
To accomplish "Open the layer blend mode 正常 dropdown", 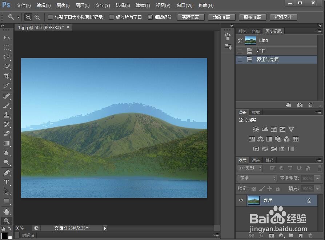I will pos(257,178).
